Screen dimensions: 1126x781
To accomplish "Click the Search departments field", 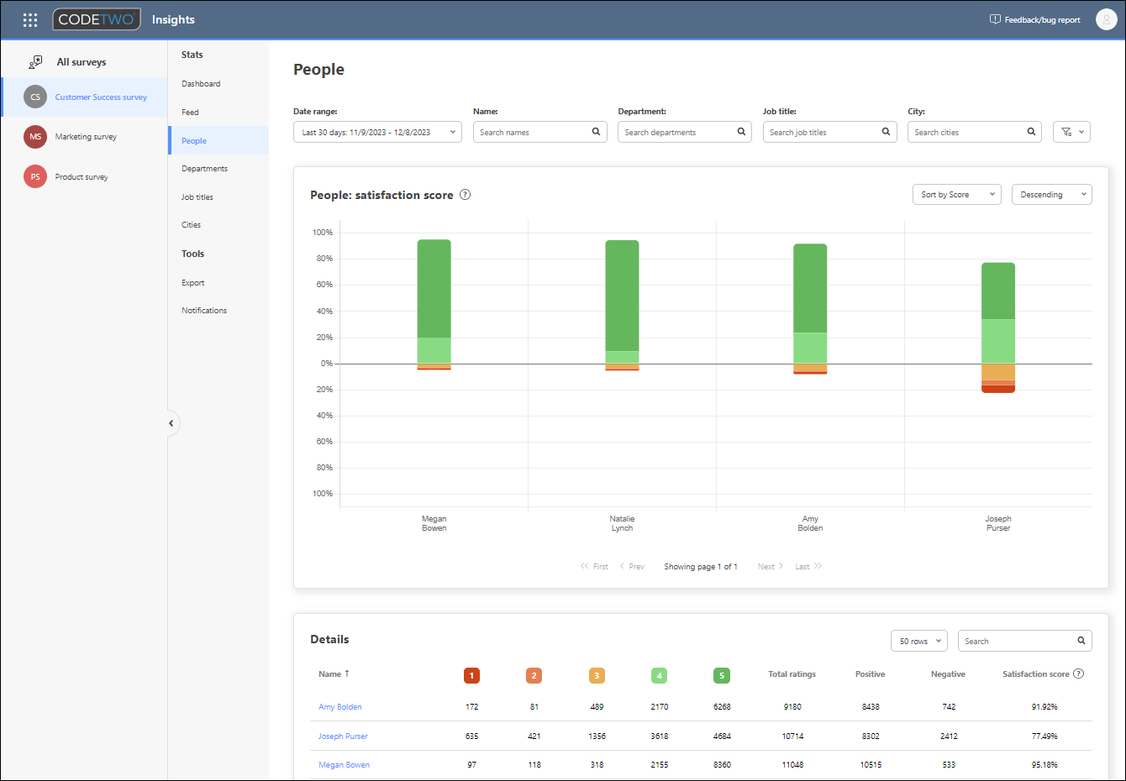I will click(684, 132).
